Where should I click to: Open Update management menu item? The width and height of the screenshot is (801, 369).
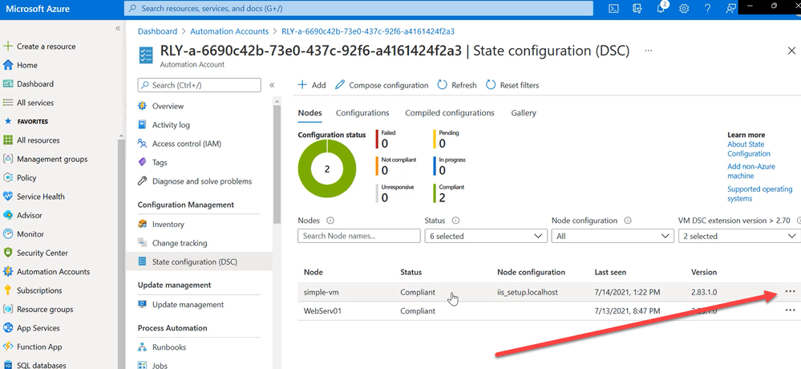click(x=188, y=305)
